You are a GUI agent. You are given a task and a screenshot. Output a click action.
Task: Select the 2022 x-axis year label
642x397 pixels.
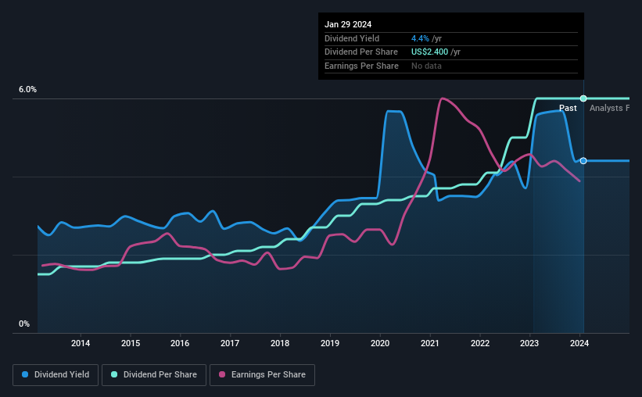point(480,343)
